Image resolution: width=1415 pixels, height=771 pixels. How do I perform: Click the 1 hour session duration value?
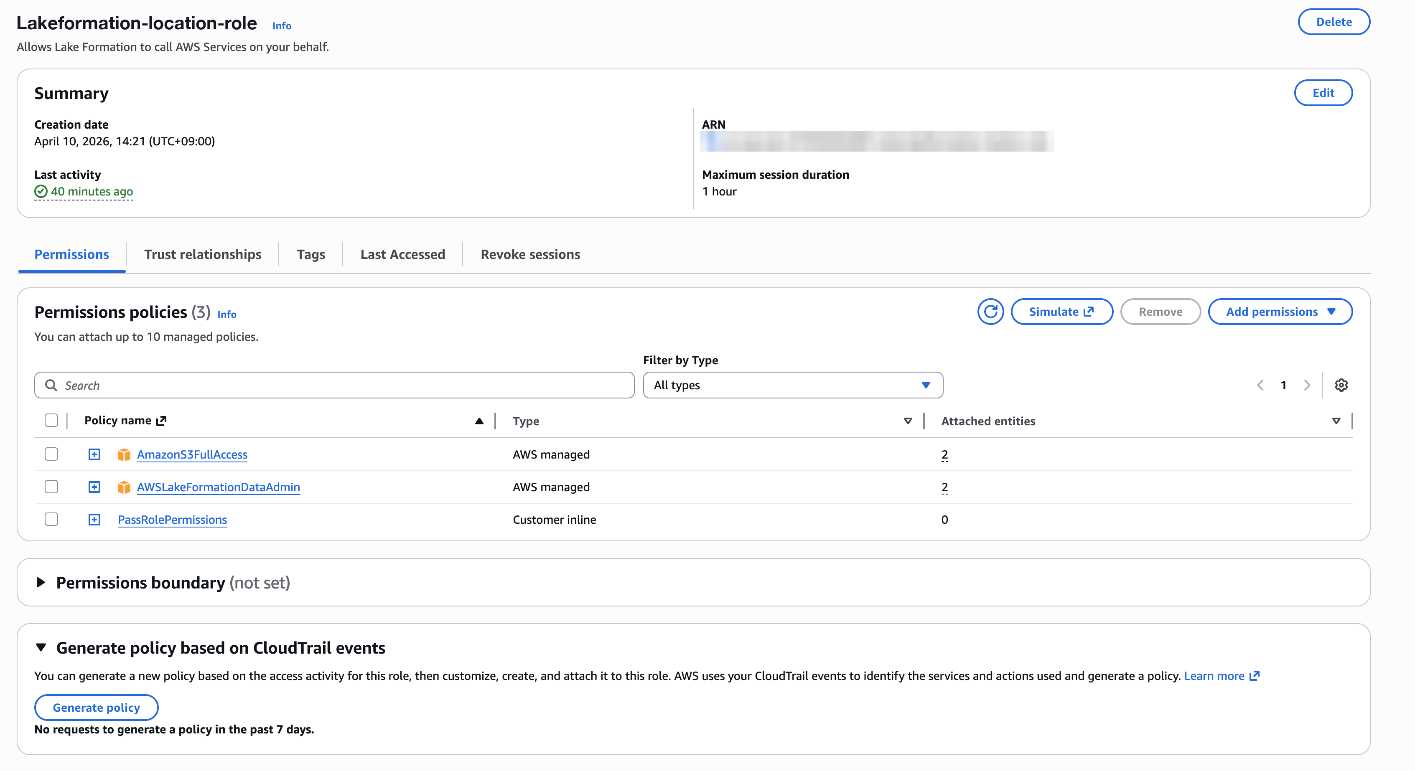click(x=719, y=192)
